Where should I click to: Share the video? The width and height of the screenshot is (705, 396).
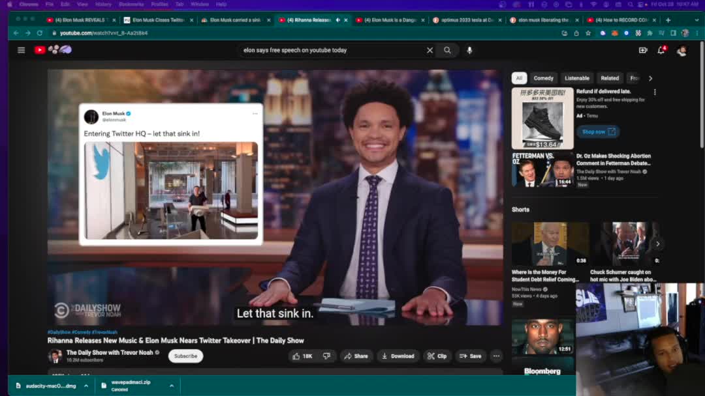coord(356,356)
